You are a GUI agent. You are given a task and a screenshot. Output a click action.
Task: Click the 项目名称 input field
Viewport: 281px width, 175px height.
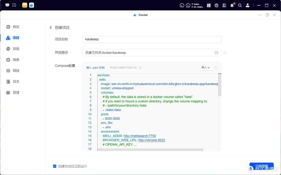[x=152, y=39]
